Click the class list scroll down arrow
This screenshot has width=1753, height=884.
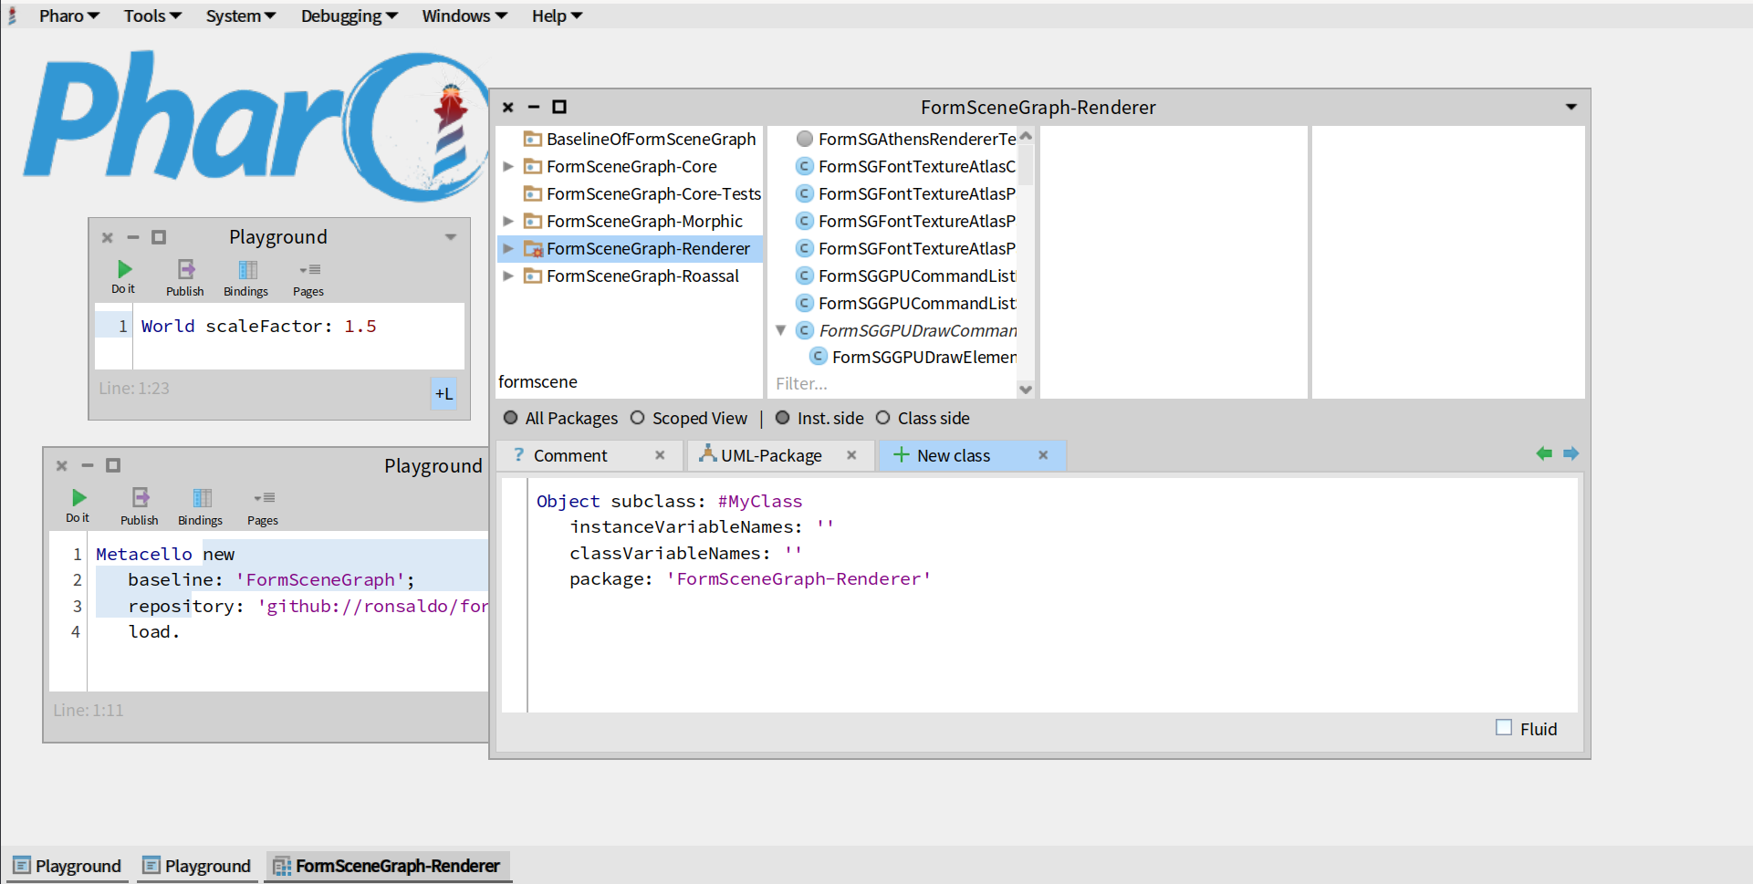(x=1026, y=390)
